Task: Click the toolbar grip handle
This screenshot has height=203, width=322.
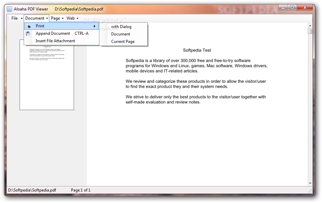Action: [x=8, y=18]
